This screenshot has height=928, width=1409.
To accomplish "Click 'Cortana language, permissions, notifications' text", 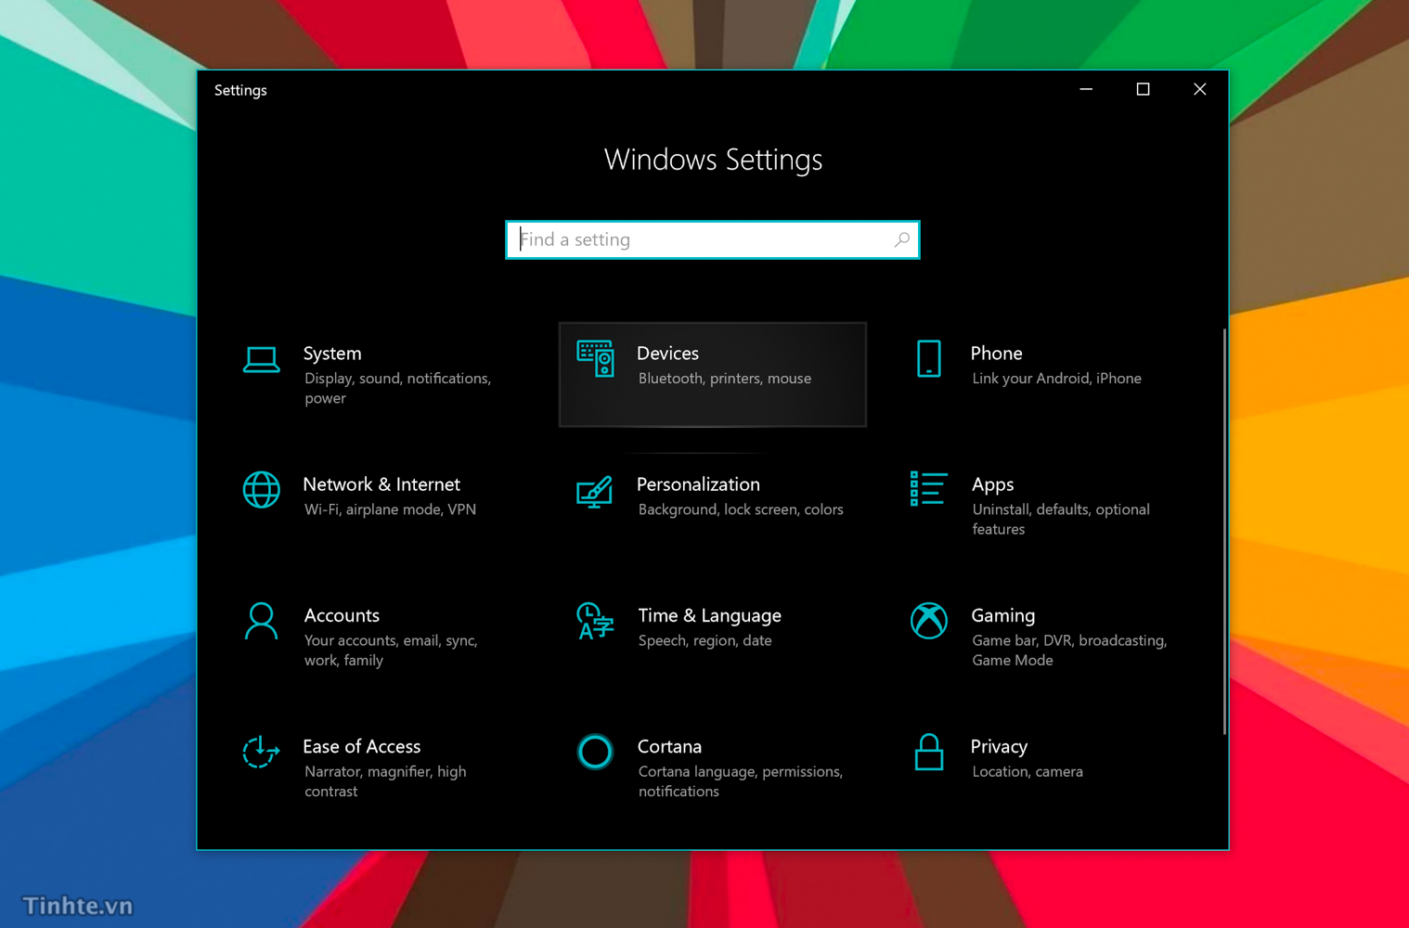I will (741, 781).
